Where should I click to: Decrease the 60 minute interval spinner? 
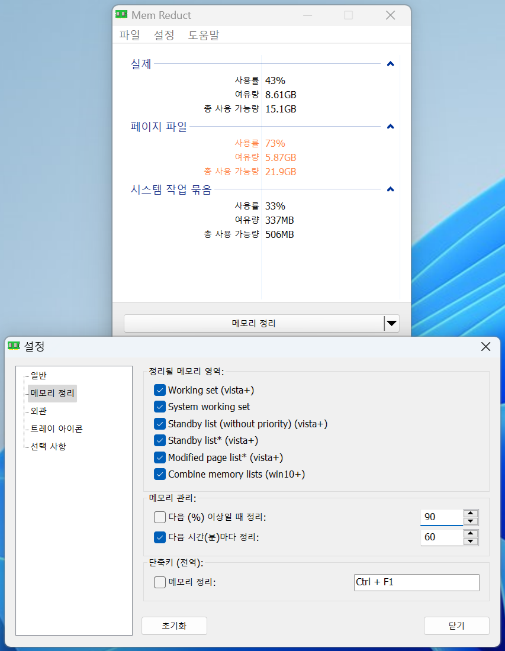[471, 542]
